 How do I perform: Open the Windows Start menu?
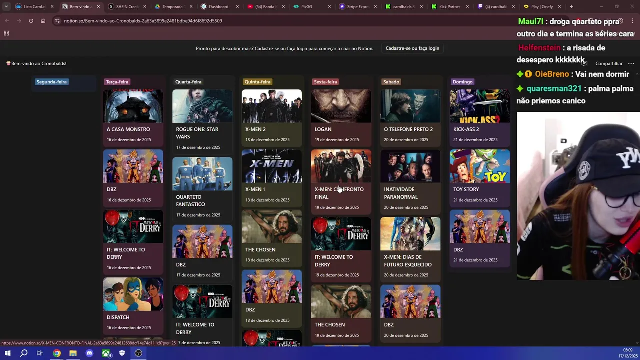(7, 353)
